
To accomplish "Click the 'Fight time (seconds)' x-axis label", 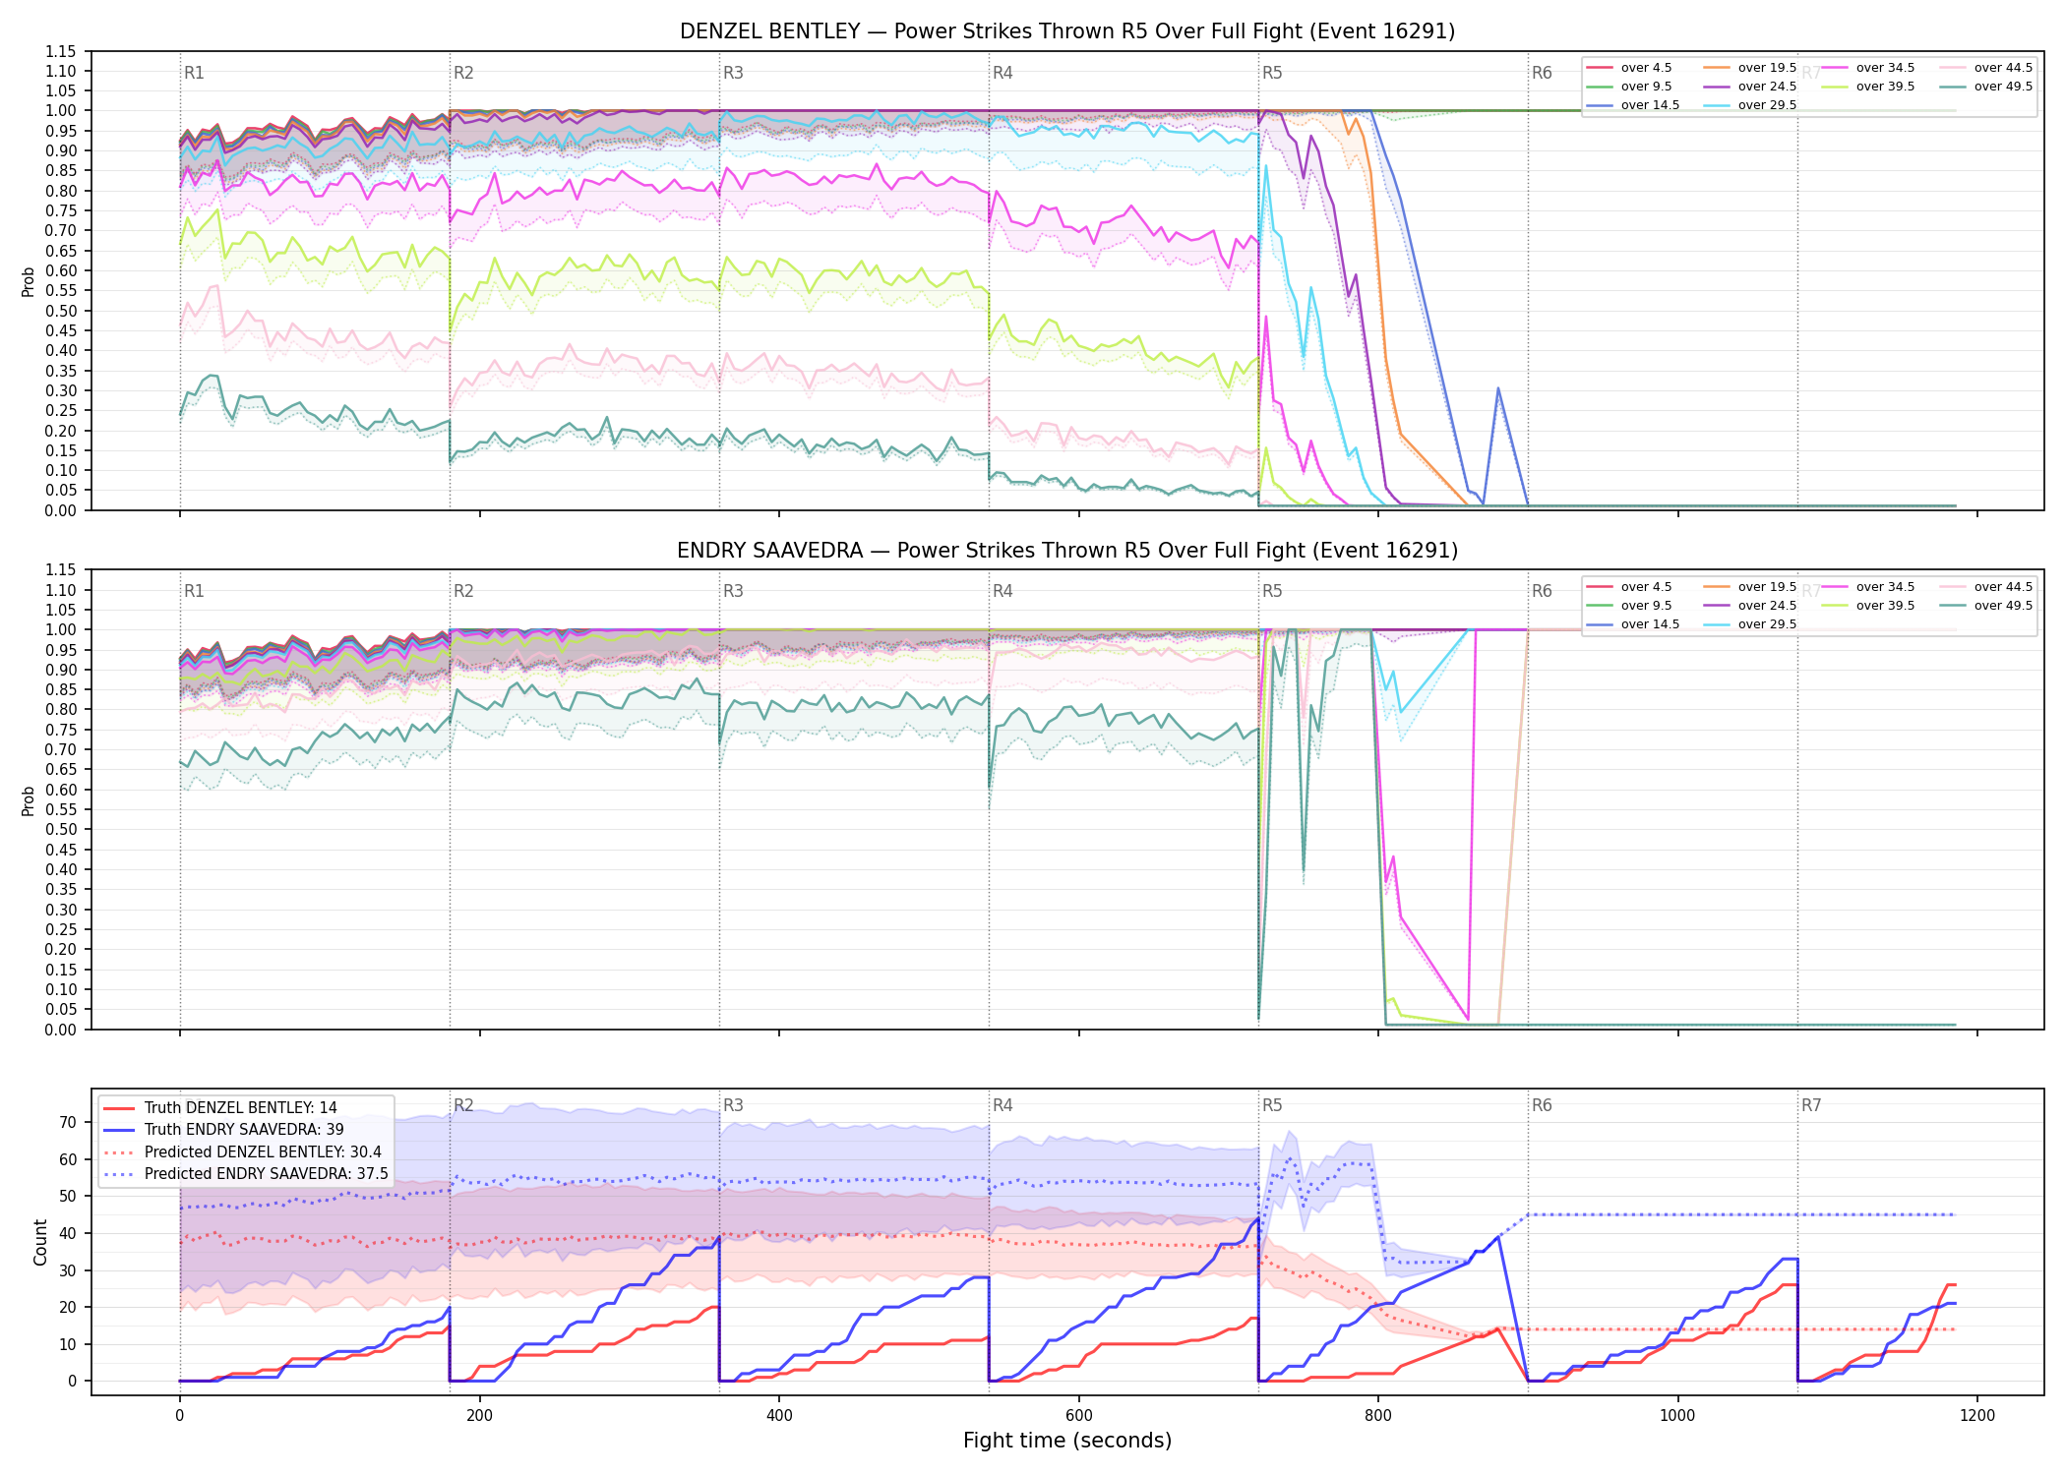I will coord(1067,1441).
